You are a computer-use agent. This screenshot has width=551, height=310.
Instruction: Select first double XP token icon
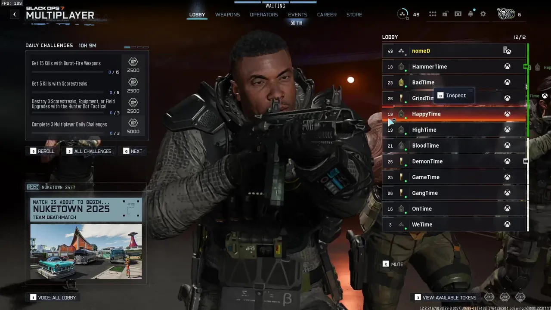(489, 297)
